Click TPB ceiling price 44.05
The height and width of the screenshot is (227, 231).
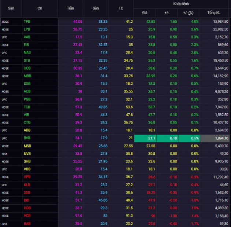(78, 22)
